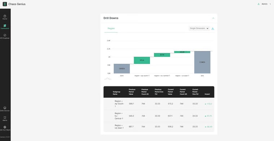The image size is (274, 141).
Task: Click the current value 637.1 cell
Action: pyautogui.click(x=171, y=116)
